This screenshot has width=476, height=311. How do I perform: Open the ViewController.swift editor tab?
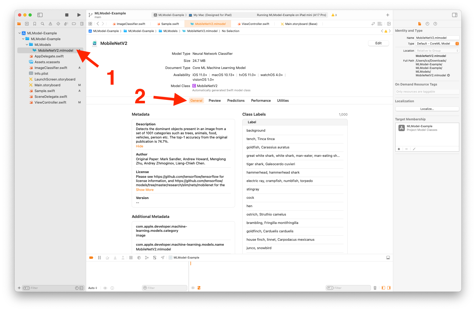[x=255, y=24]
